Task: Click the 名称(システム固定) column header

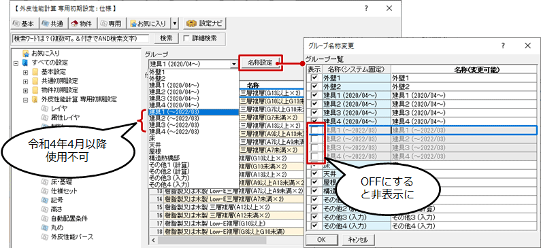Action: (x=357, y=69)
